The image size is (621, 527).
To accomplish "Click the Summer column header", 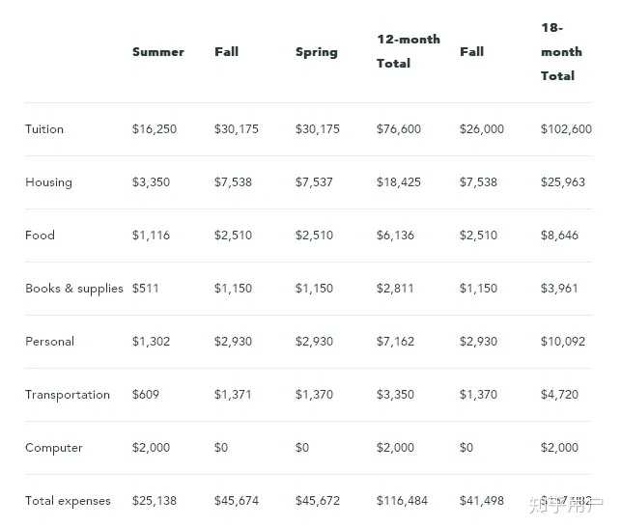I will click(x=157, y=52).
